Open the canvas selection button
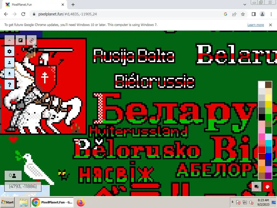 pos(21,40)
